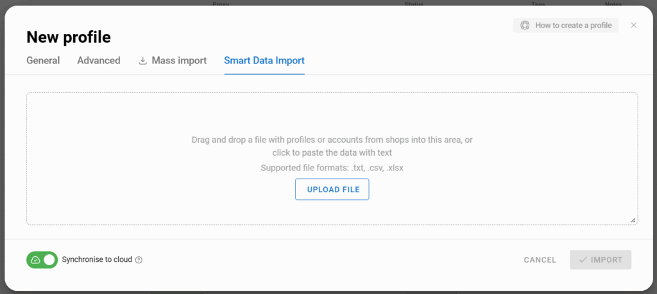The width and height of the screenshot is (657, 294).
Task: Click the resize grip of the drop area
Action: (633, 220)
